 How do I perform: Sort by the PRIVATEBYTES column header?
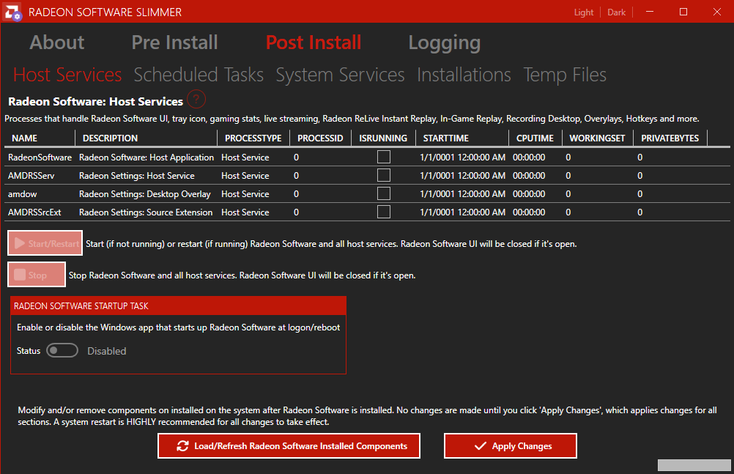coord(670,138)
